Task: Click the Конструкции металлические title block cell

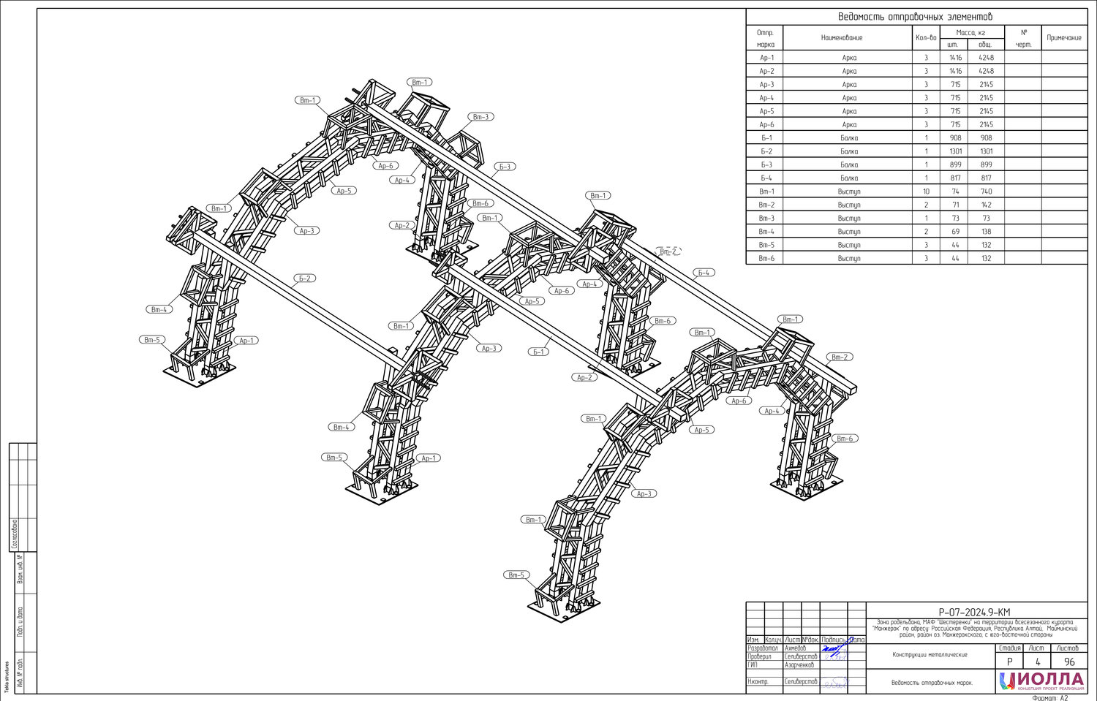Action: click(x=930, y=655)
